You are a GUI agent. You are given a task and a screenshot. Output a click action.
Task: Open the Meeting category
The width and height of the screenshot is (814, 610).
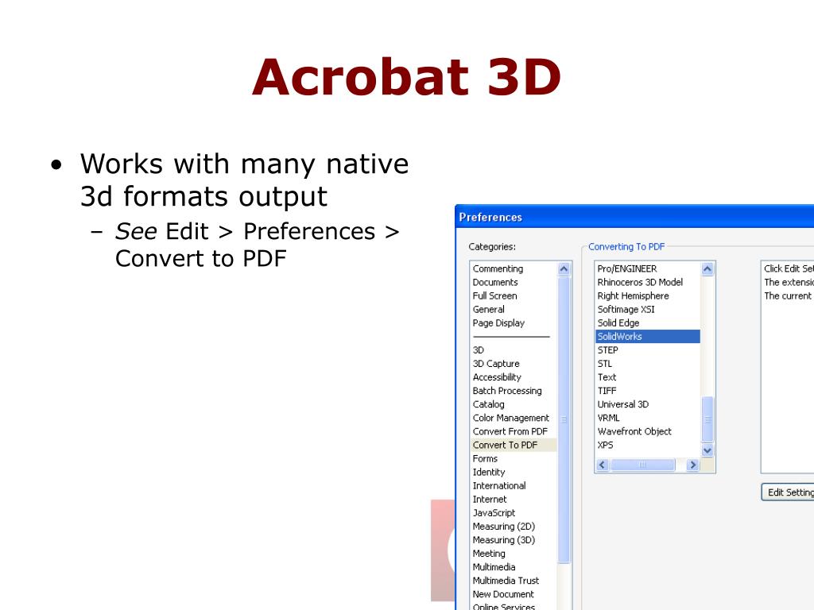(489, 554)
